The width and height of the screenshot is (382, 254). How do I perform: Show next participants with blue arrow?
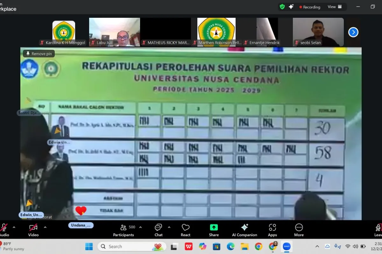pos(353,32)
